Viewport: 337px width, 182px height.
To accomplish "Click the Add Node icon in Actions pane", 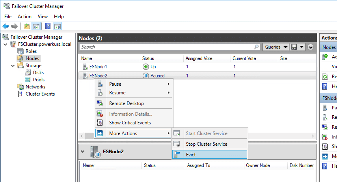I will [x=325, y=56].
